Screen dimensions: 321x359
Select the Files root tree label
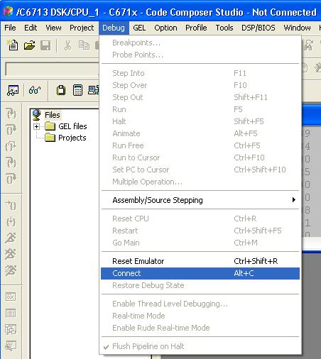[53, 115]
